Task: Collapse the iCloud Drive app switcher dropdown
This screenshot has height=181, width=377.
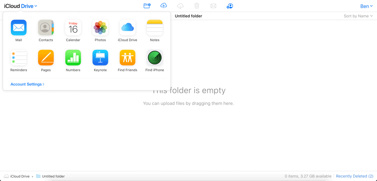Action: coord(21,6)
